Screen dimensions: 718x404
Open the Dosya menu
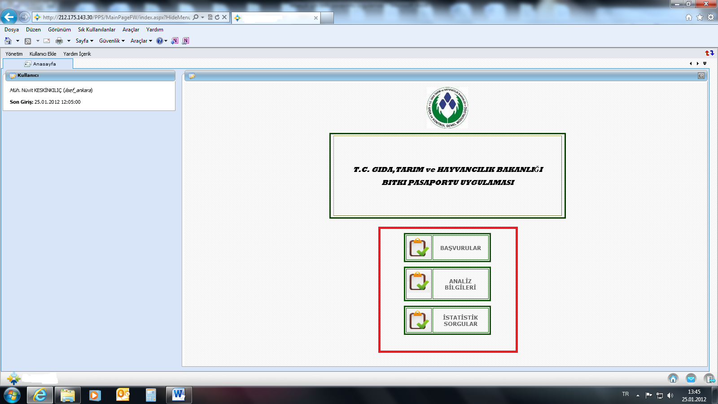12,30
